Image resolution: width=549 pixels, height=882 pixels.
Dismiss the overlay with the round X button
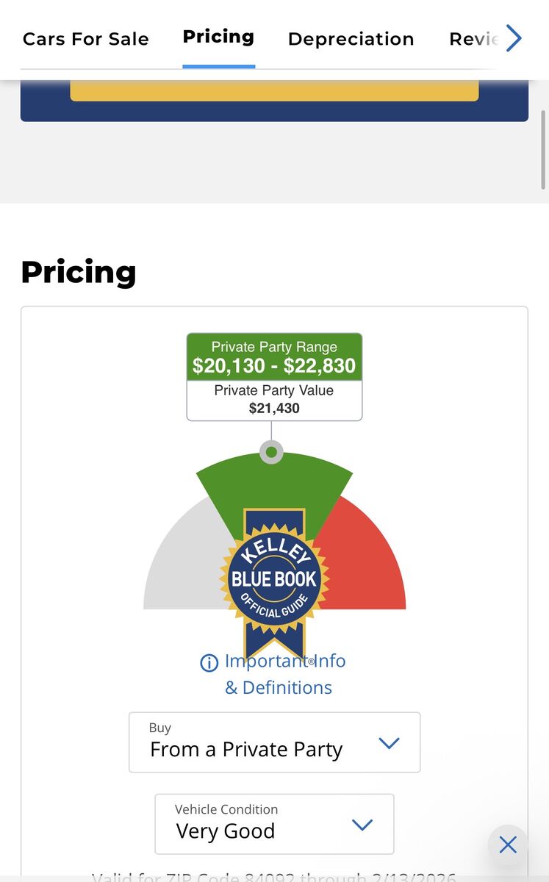pos(508,845)
